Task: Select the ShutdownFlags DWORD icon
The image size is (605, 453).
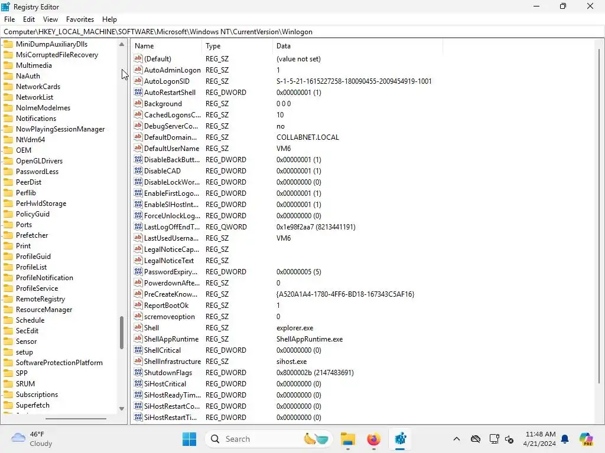Action: click(x=138, y=372)
